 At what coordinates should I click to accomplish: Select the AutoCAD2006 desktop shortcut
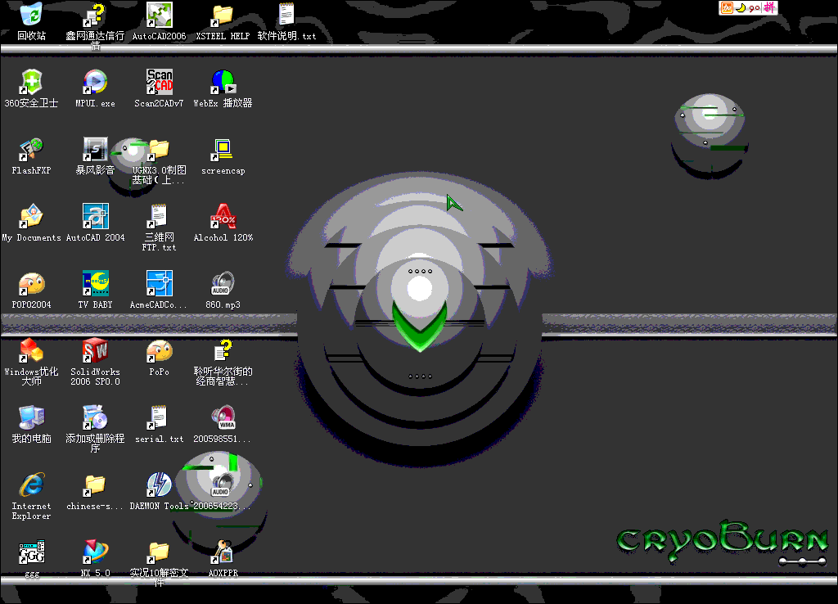pos(160,15)
